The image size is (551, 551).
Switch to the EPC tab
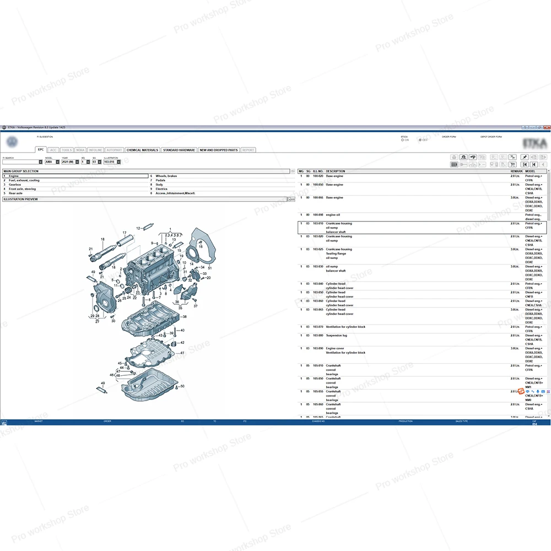click(x=41, y=149)
